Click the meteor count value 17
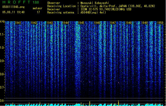 click(38, 12)
